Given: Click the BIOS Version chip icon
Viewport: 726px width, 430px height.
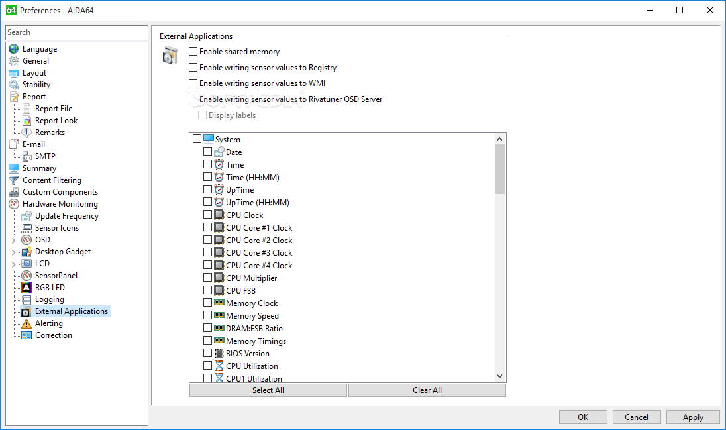Looking at the screenshot, I should [x=219, y=353].
